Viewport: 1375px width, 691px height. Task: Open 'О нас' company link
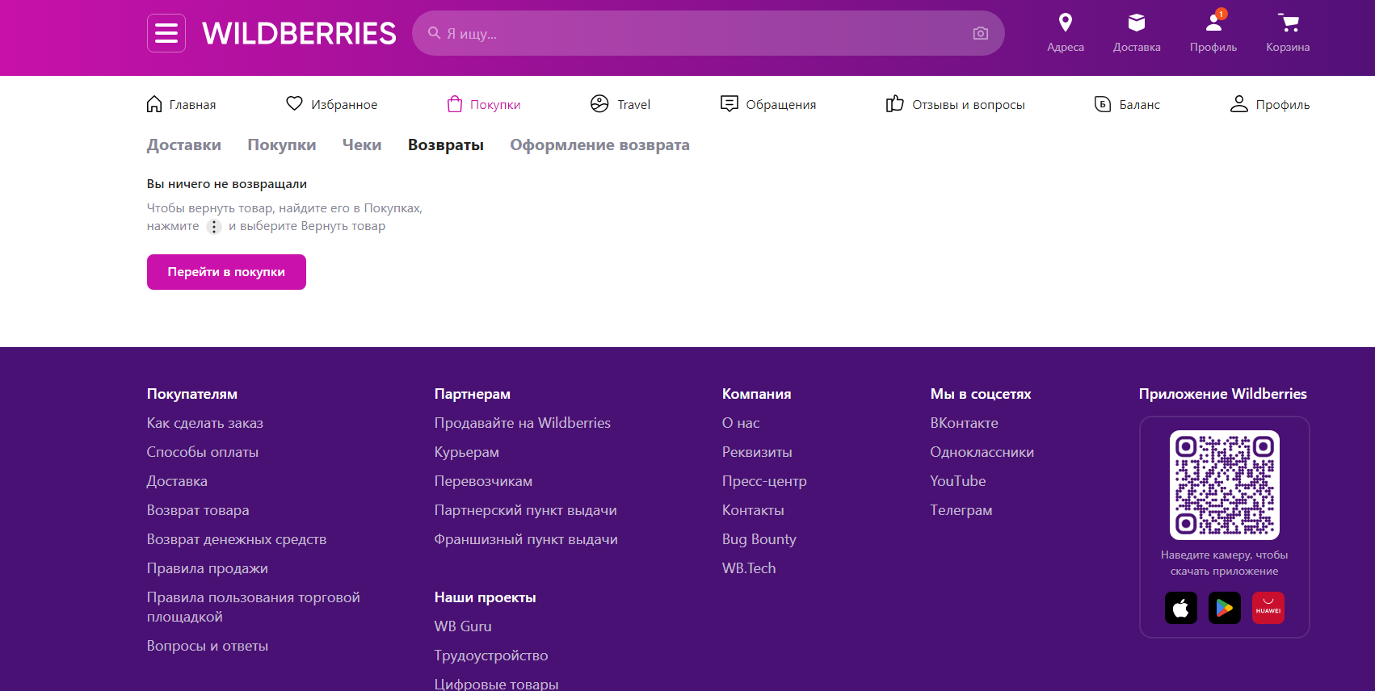point(741,423)
